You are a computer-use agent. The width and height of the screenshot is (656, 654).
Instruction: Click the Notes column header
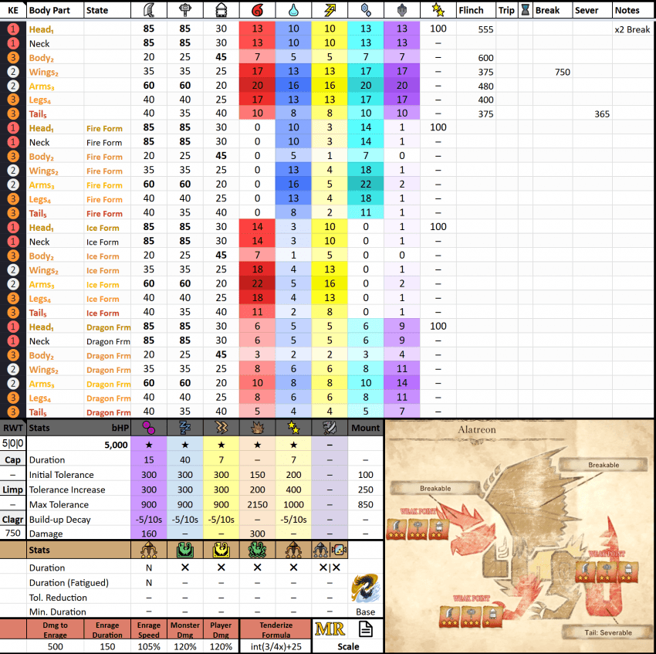[627, 10]
